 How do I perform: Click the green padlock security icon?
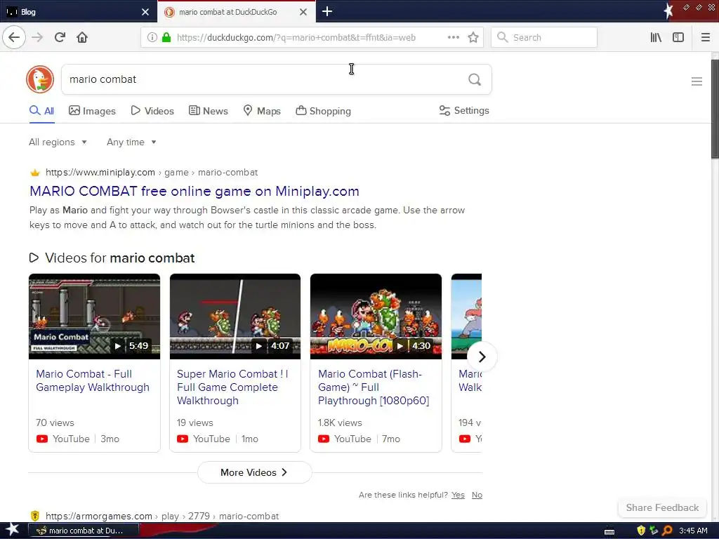pos(166,37)
